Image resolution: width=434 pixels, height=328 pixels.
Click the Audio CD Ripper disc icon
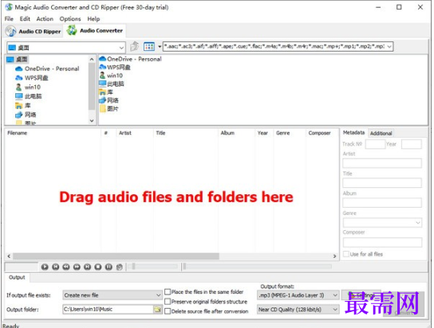[x=11, y=31]
